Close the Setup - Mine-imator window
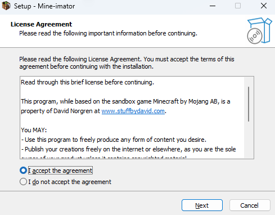 (x=264, y=6)
